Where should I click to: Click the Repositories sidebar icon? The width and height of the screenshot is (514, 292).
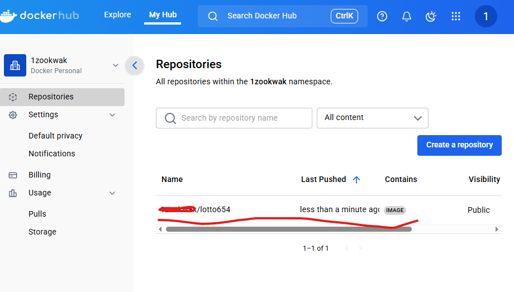tap(13, 97)
